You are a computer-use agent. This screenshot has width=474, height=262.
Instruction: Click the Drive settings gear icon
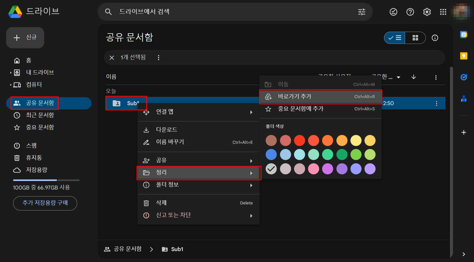click(427, 12)
